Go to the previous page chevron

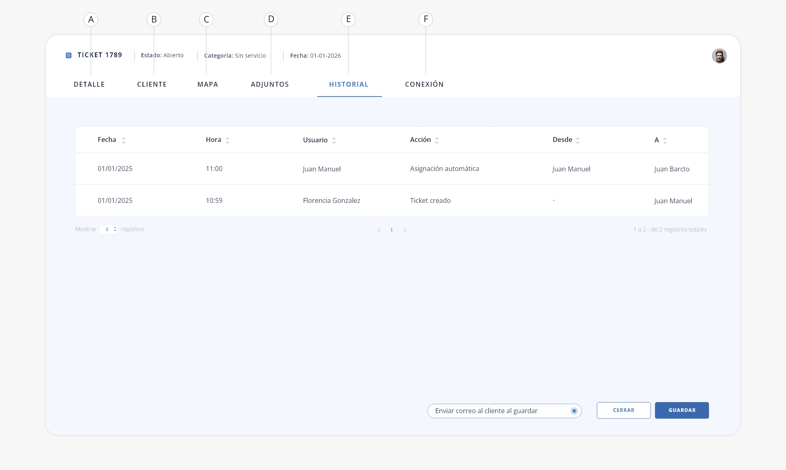pos(379,230)
